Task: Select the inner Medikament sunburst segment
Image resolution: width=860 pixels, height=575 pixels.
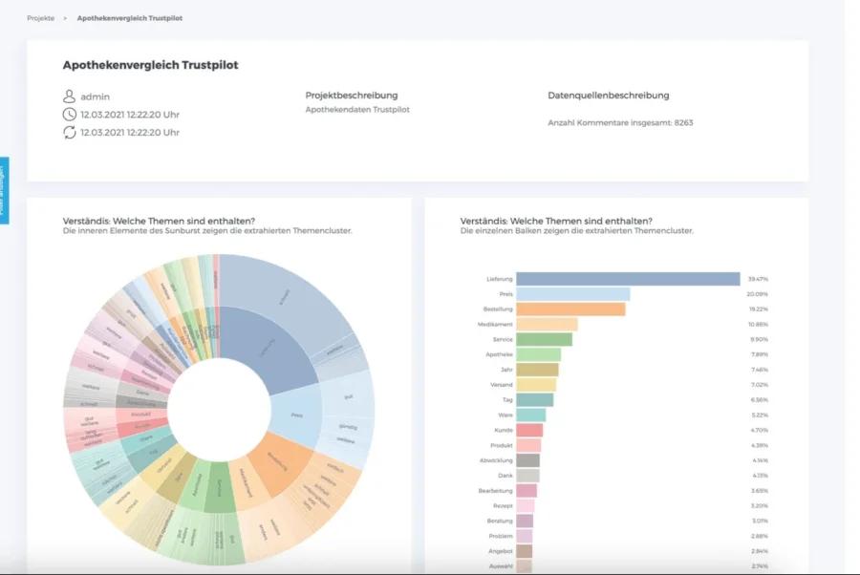Action: pos(247,482)
